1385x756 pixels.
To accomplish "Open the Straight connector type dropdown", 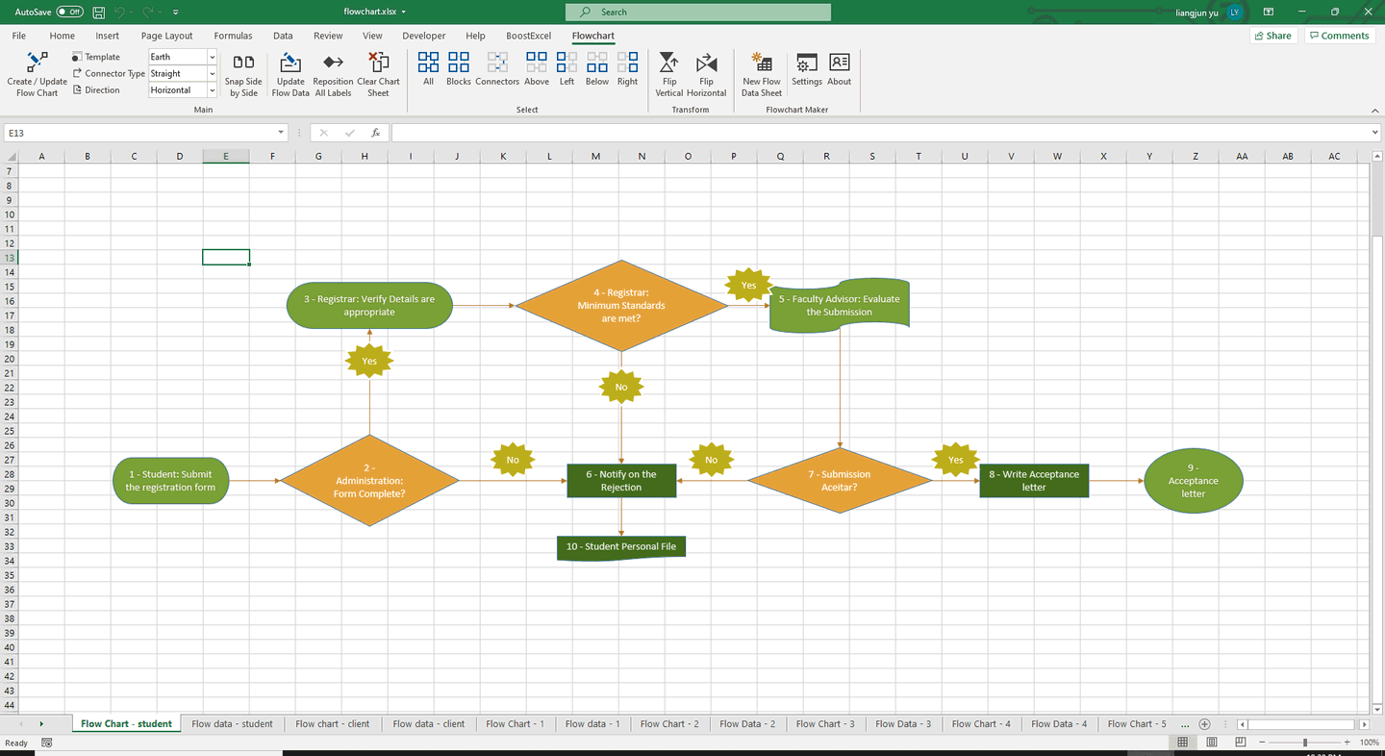I will [x=212, y=73].
